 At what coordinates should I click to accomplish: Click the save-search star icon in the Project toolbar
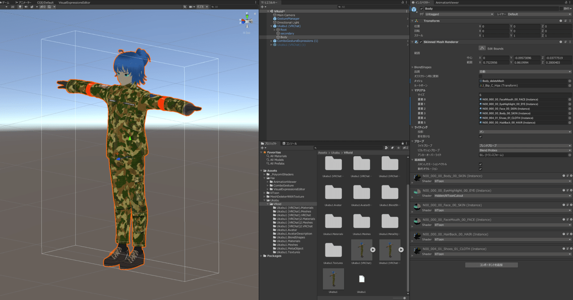click(398, 147)
